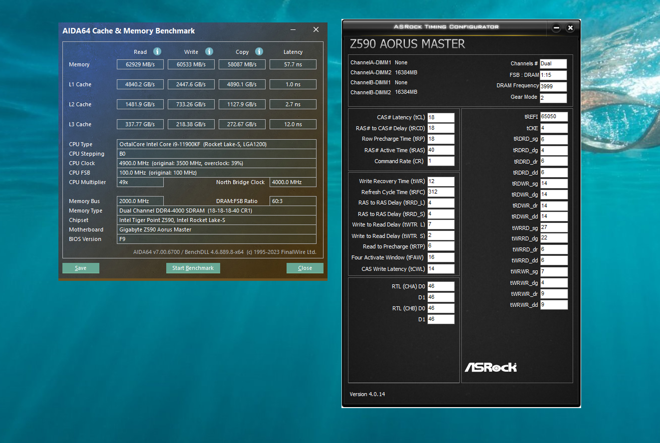
Task: Click the tWRWR_dd input field
Action: tap(554, 305)
